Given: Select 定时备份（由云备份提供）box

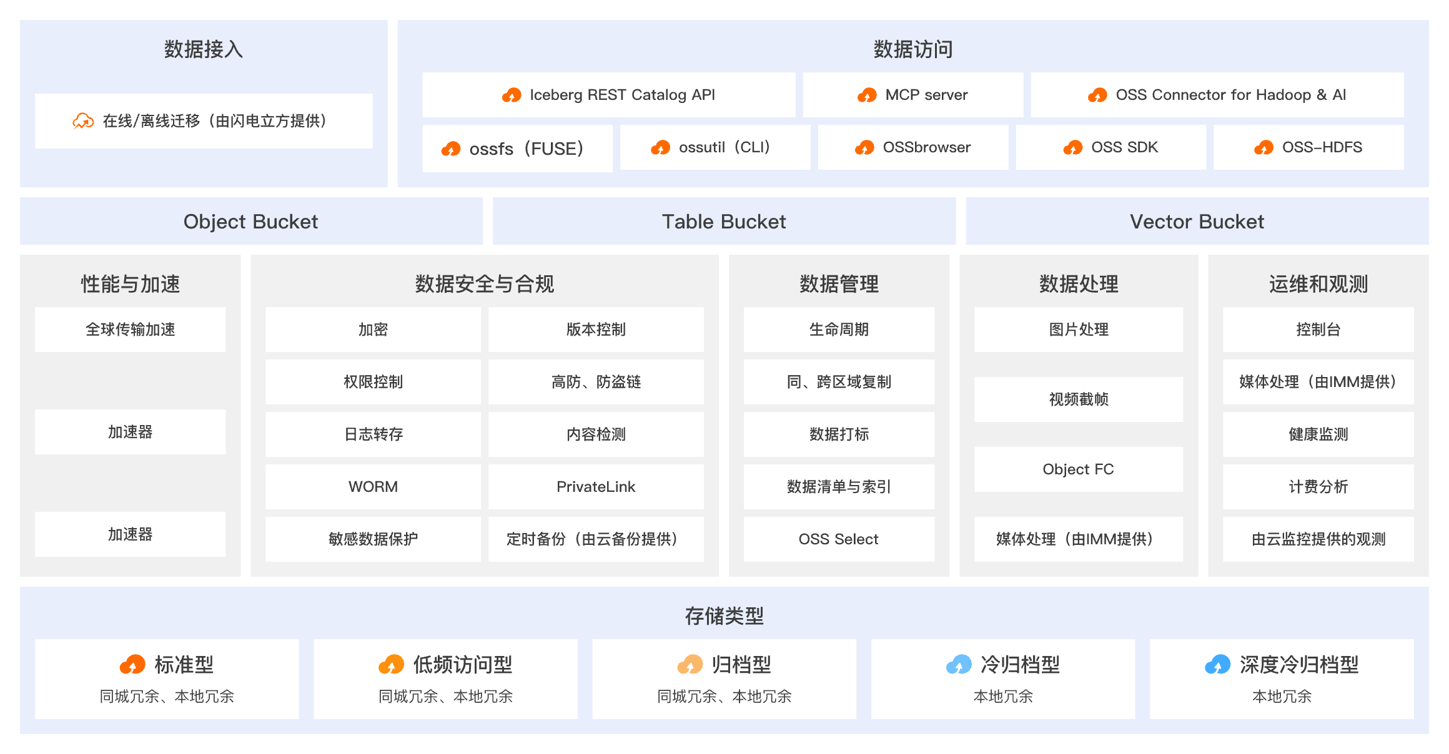Looking at the screenshot, I should coord(596,539).
